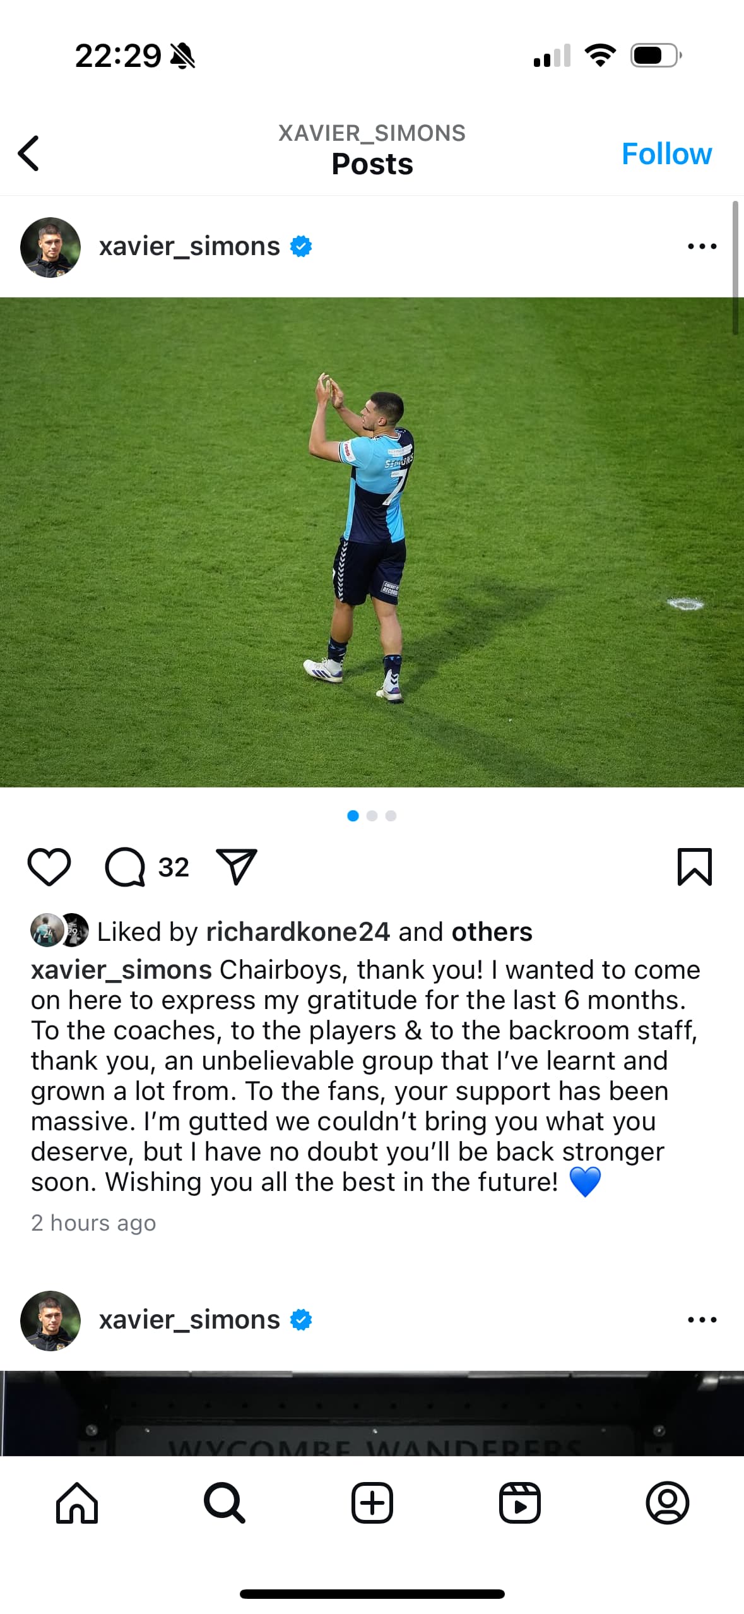The height and width of the screenshot is (1614, 744).
Task: Tap the first post's profile picture avatar
Action: pos(50,248)
